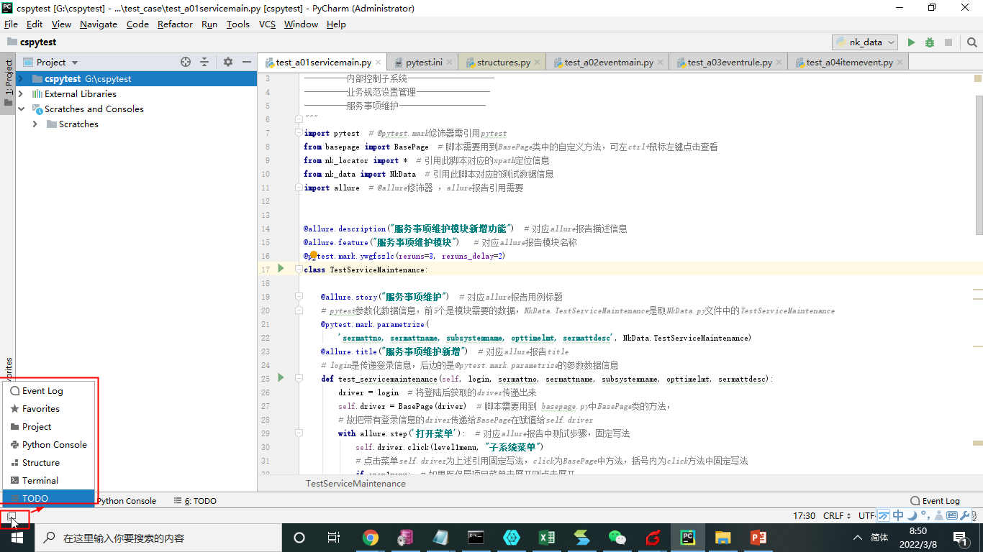Open Event Log button at bottom right

coord(935,501)
